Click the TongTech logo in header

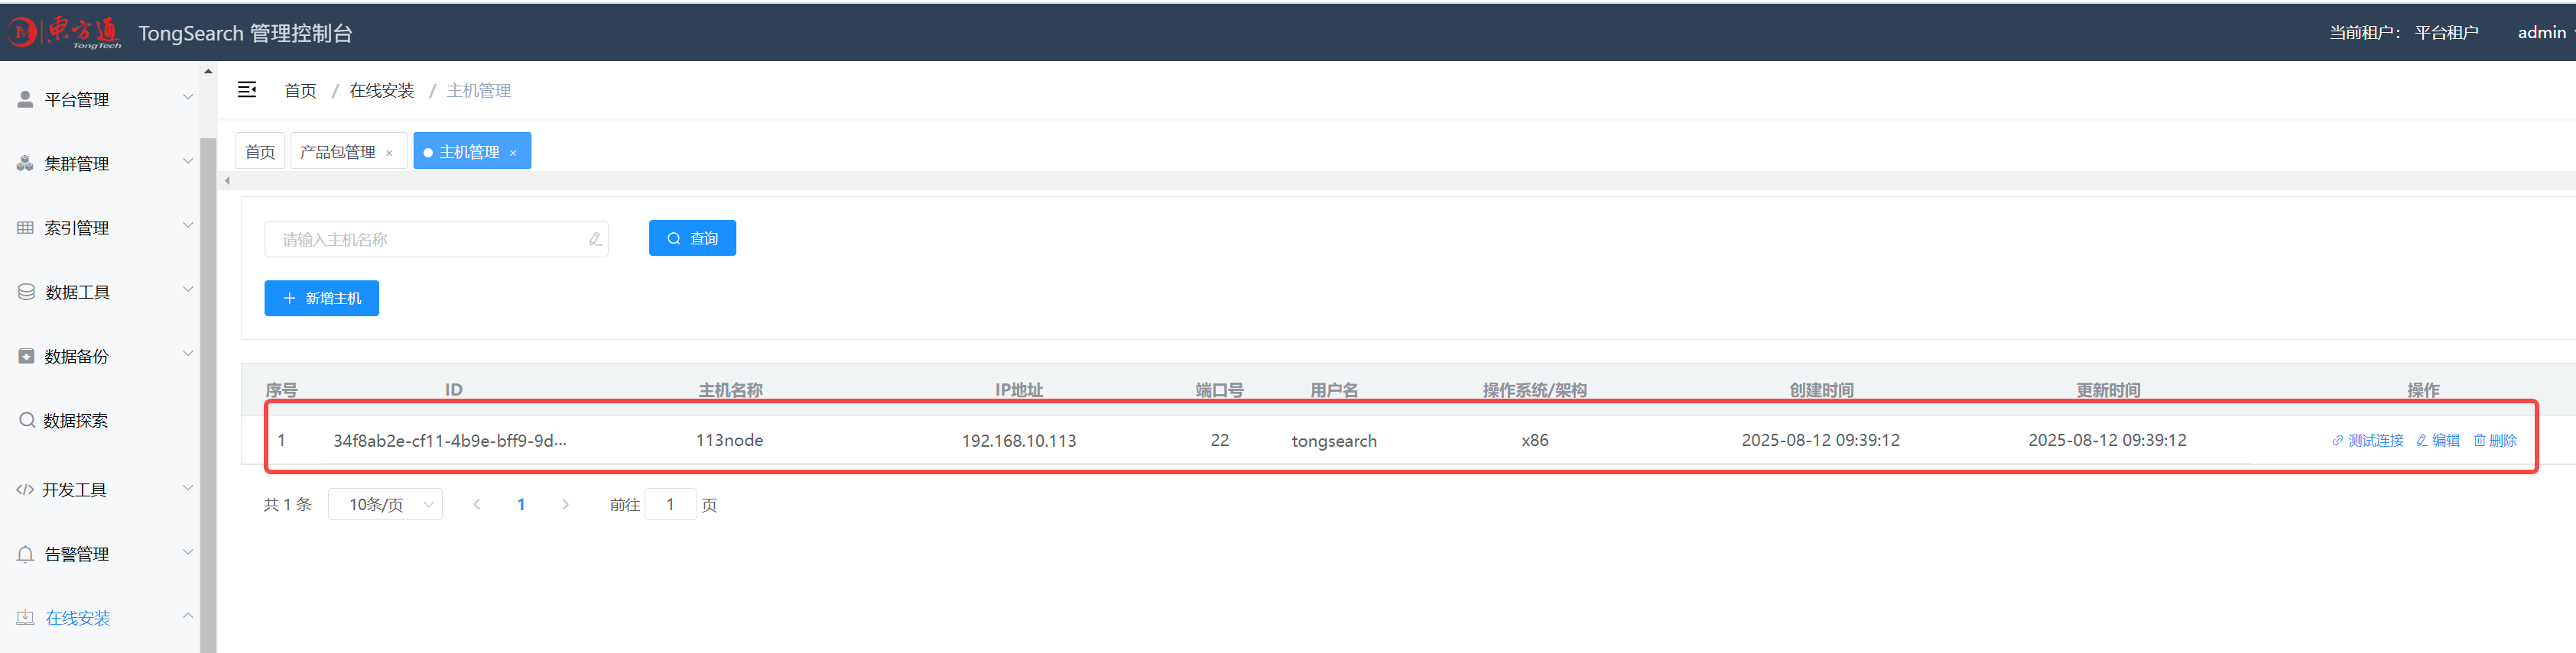coord(65,32)
